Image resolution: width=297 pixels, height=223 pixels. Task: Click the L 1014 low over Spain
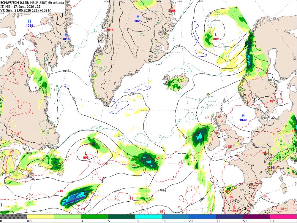[x=235, y=209]
